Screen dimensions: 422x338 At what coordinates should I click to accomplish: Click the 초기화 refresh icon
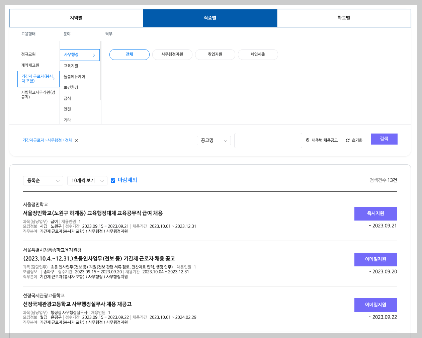pos(347,141)
